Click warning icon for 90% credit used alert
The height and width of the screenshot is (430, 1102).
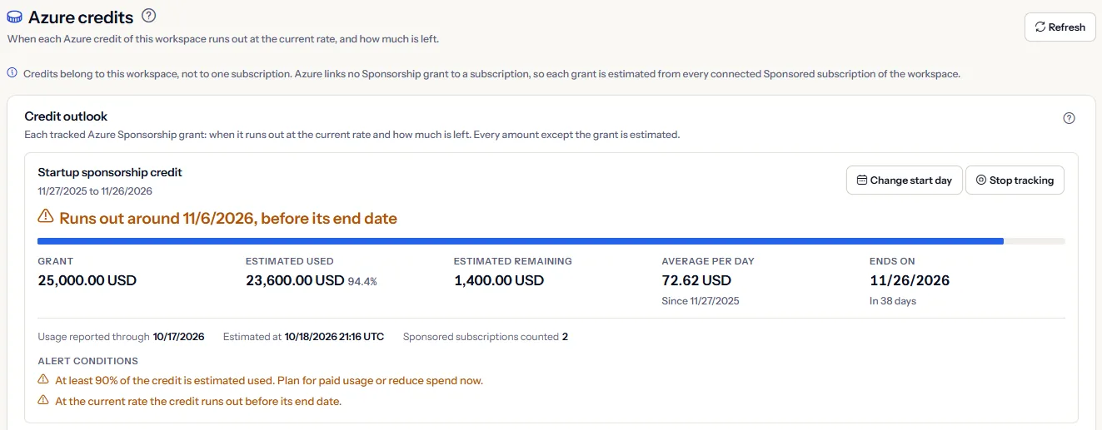[43, 380]
